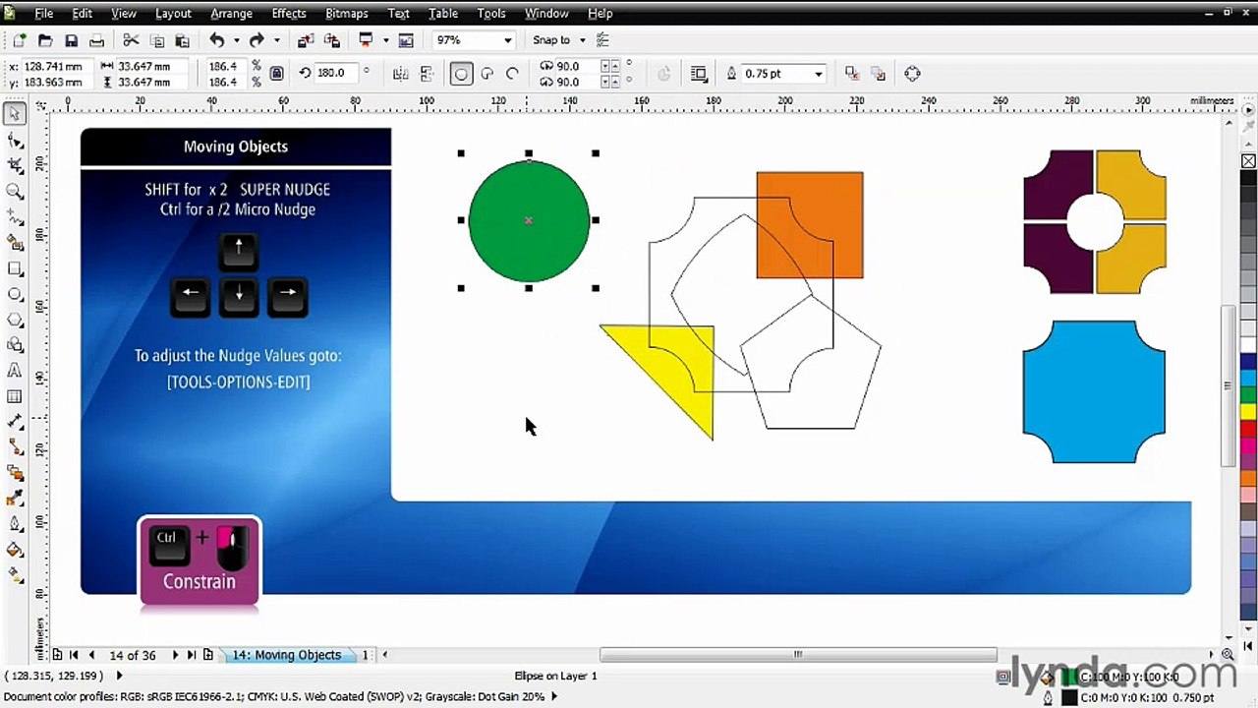The width and height of the screenshot is (1258, 708).
Task: Switch to the 14: Moving Objects page tab
Action: point(286,655)
